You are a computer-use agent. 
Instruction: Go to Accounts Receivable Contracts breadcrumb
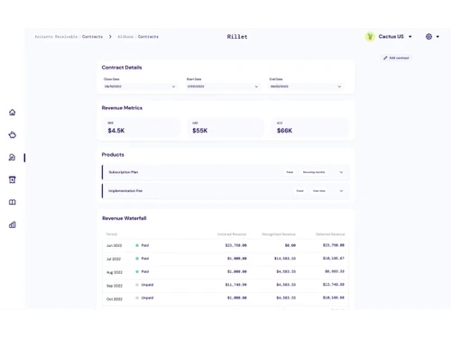click(69, 37)
